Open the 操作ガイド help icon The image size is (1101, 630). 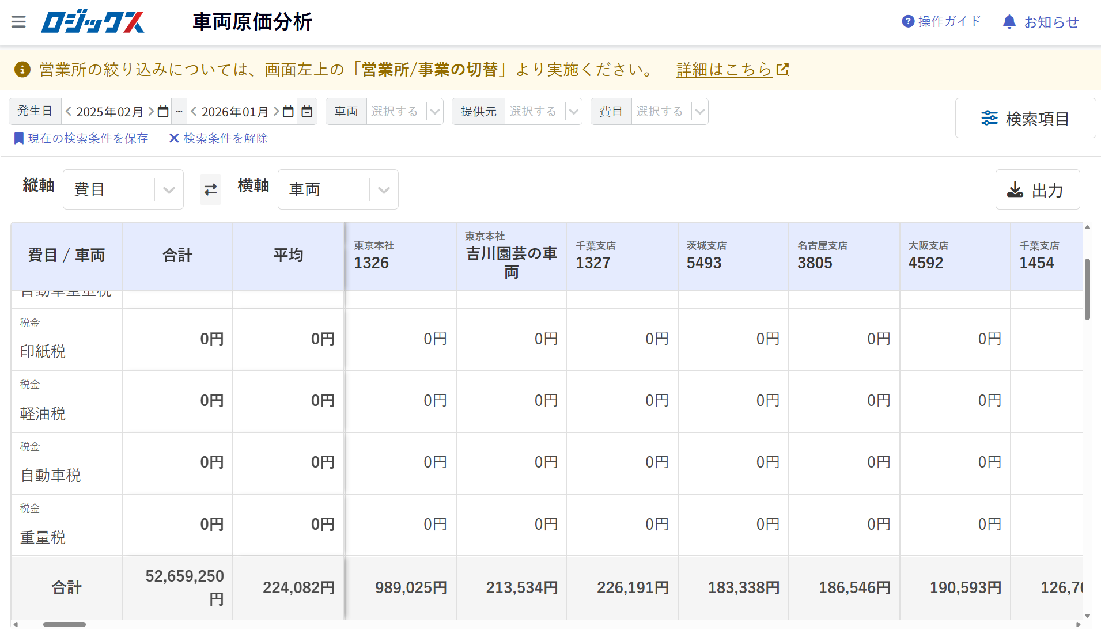[908, 21]
